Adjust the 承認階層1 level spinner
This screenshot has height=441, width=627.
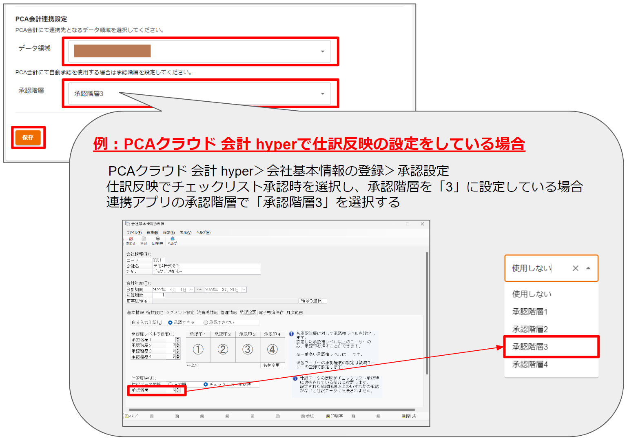point(178,340)
